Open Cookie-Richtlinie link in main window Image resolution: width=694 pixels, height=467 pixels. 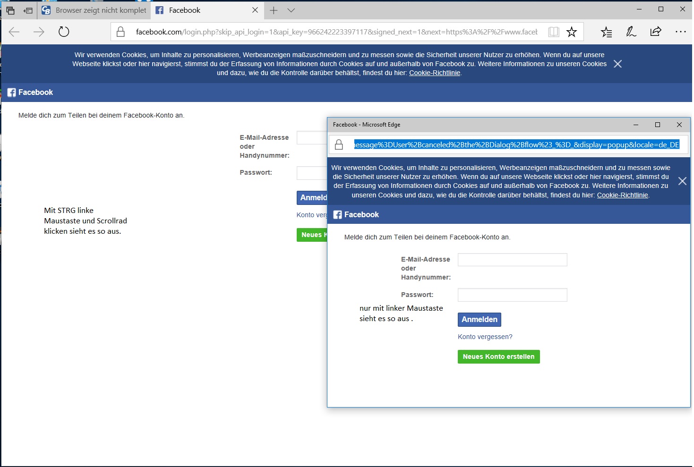coord(435,73)
